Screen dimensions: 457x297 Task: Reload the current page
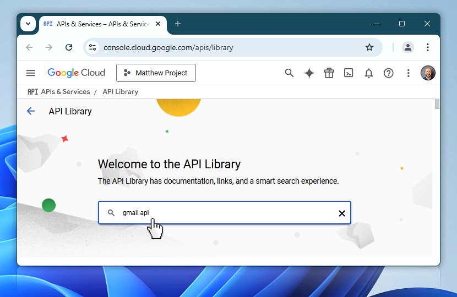click(69, 47)
